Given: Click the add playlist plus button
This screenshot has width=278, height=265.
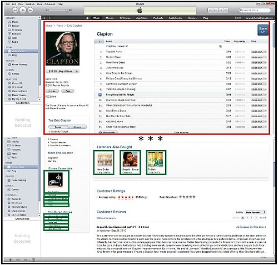Looking at the screenshot, I should coord(10,260).
